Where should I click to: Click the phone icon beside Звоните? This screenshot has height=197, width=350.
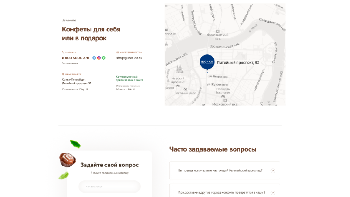click(x=63, y=52)
